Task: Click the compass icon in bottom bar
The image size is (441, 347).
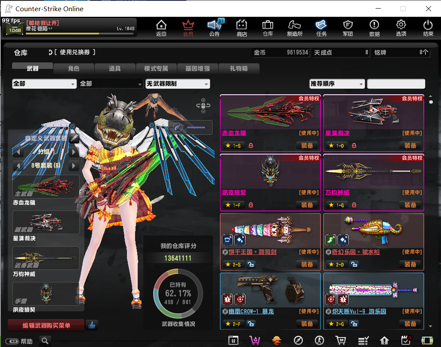Action: click(x=298, y=341)
